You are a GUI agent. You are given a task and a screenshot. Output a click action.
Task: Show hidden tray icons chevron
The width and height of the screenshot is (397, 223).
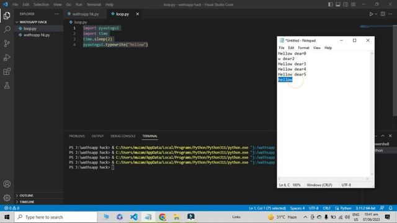click(305, 217)
